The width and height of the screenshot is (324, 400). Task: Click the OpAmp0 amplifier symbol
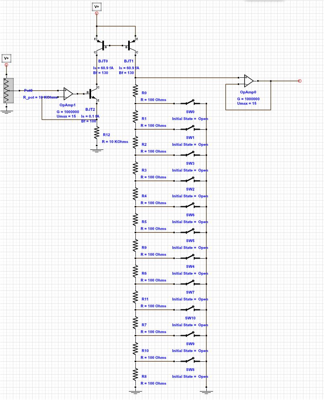(248, 81)
